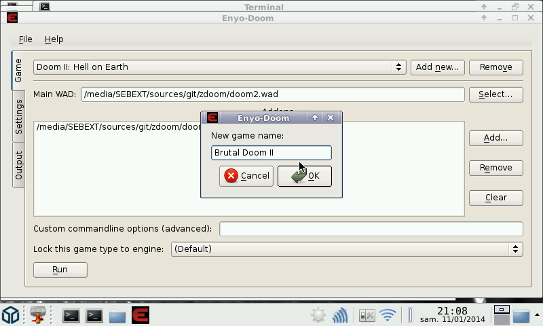This screenshot has width=543, height=326.
Task: Click the Custom commandline options field
Action: (x=371, y=229)
